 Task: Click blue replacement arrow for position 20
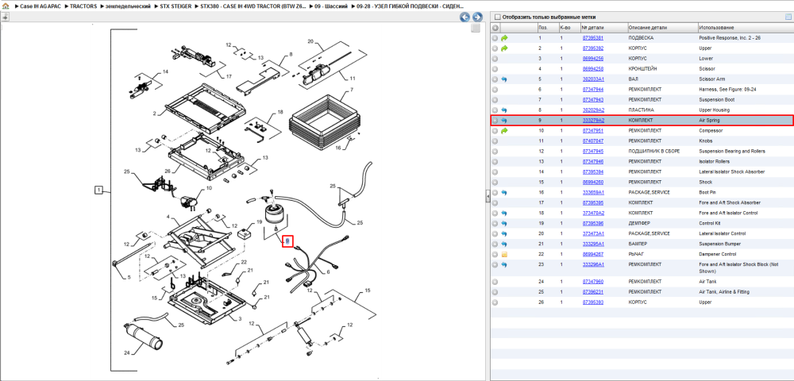click(x=504, y=234)
